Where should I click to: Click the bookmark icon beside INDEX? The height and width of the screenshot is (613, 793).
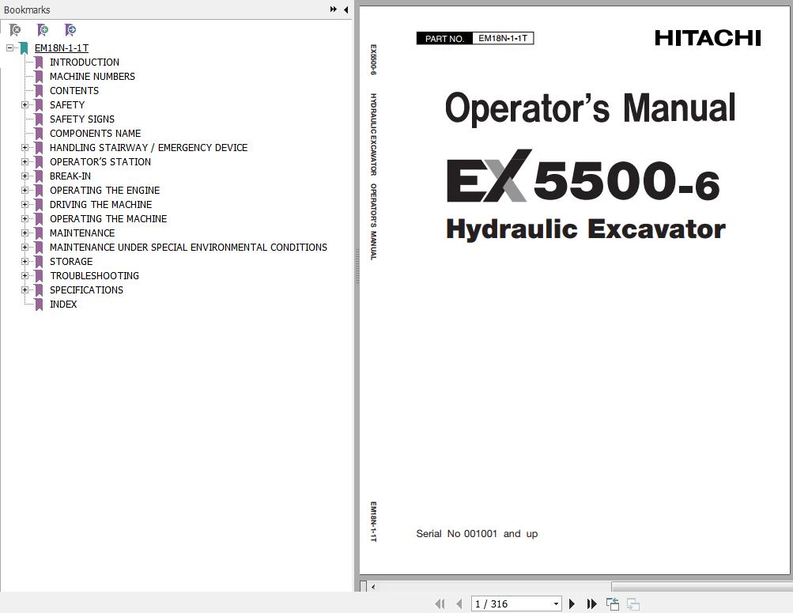pyautogui.click(x=39, y=305)
